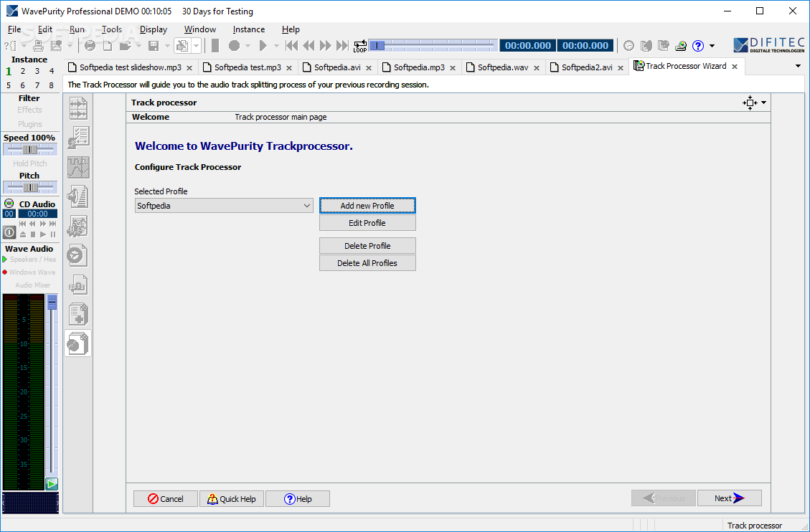Click the fast-forward double-arrow toolbar button

coord(326,46)
